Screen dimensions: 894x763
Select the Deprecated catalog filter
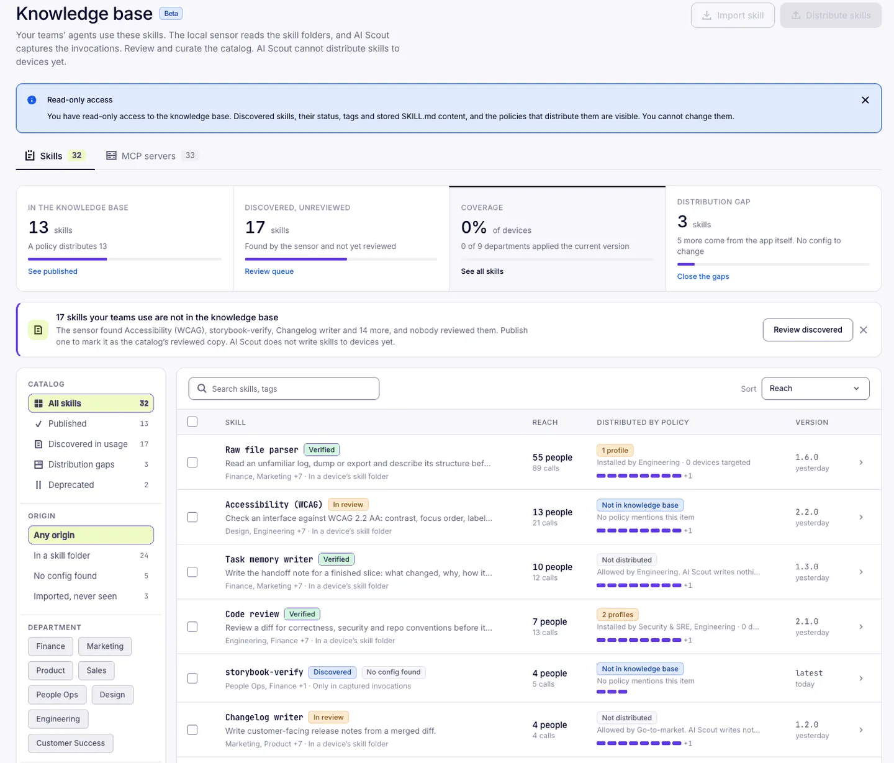(91, 485)
